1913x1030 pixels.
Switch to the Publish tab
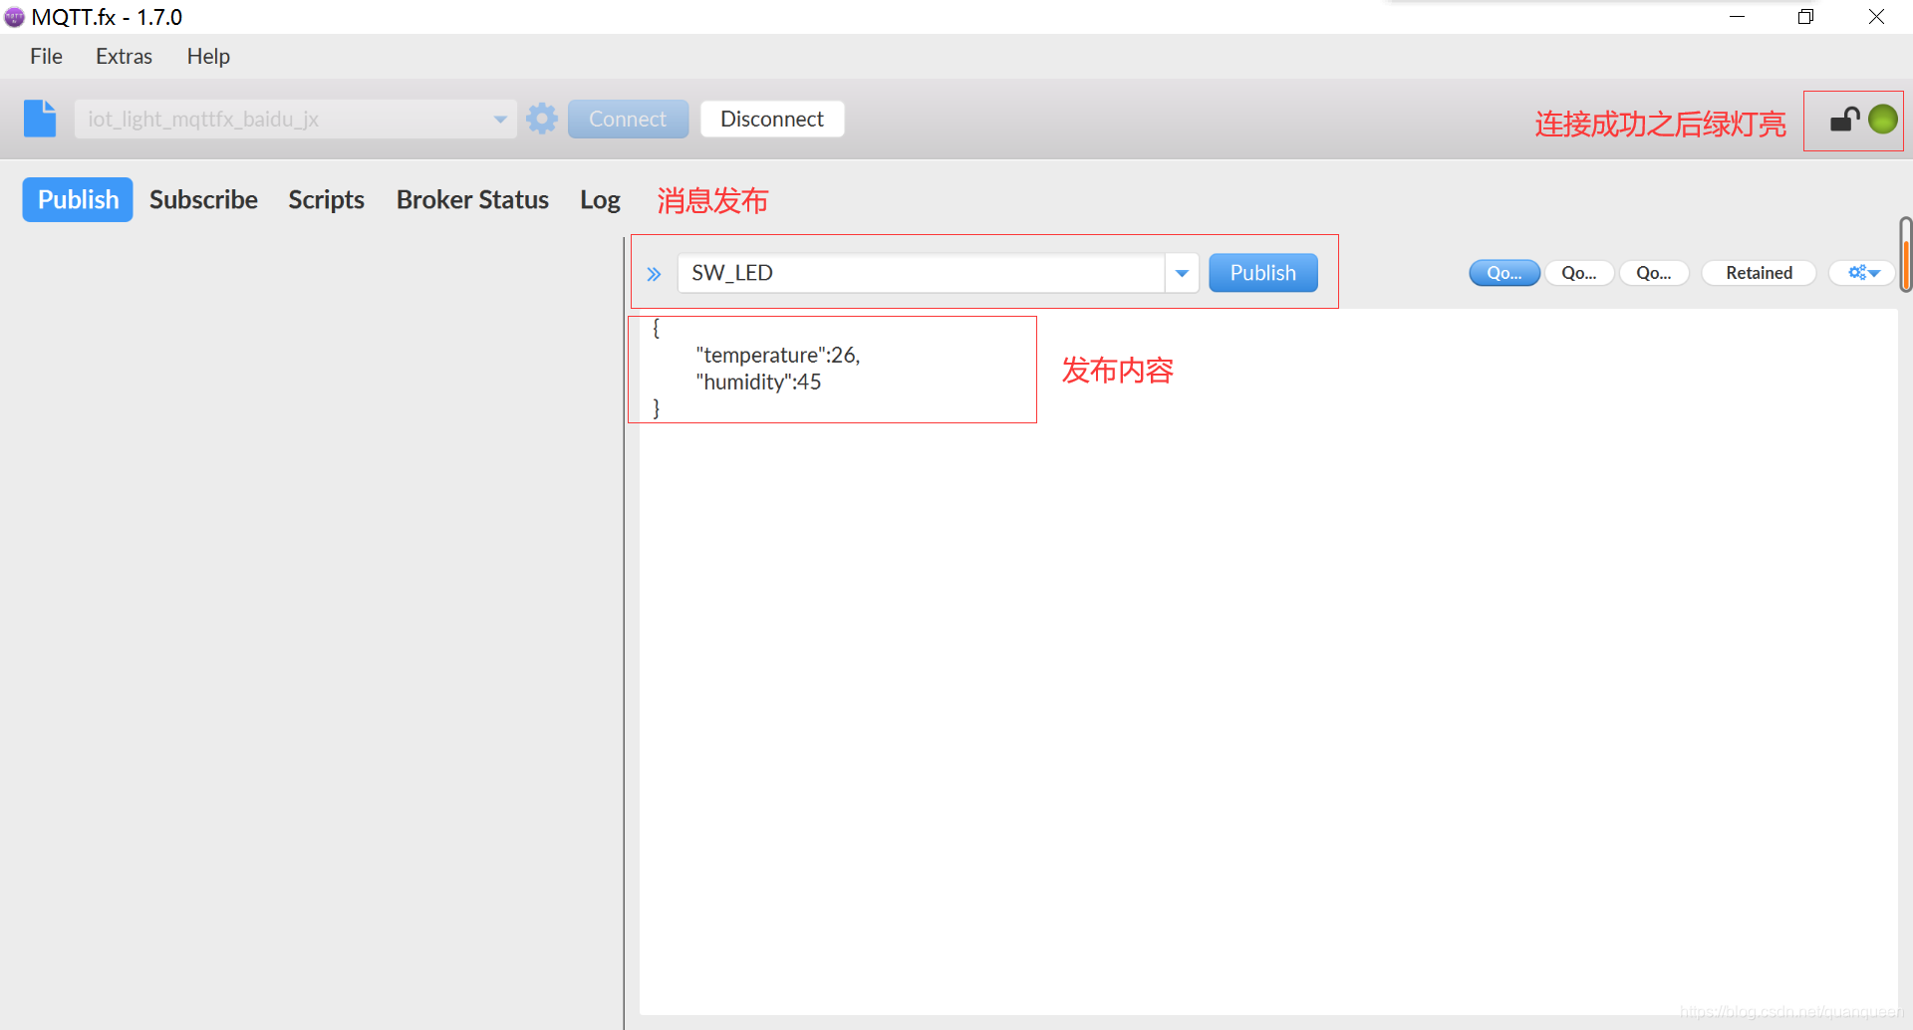coord(78,199)
